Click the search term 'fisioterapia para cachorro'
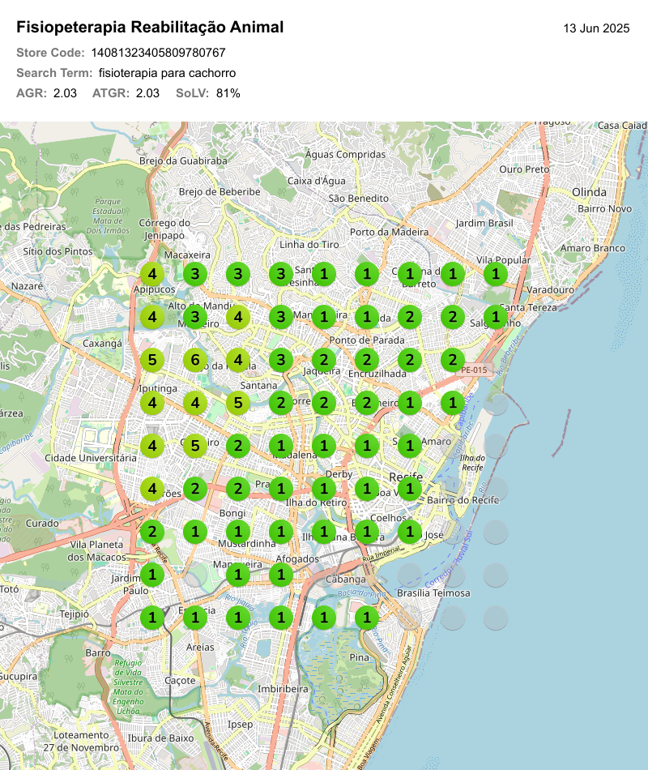 coord(167,73)
